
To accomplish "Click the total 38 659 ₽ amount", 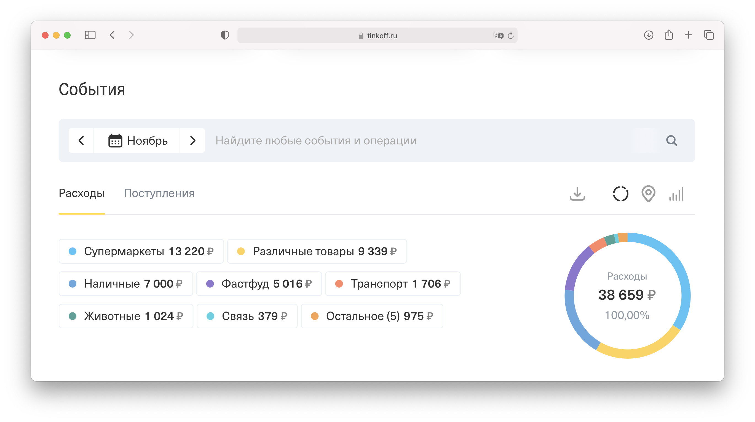I will point(627,295).
